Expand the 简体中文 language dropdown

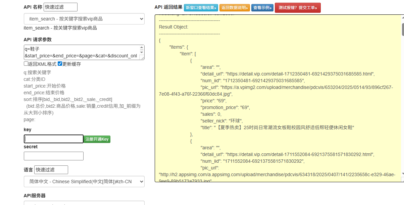84,182
